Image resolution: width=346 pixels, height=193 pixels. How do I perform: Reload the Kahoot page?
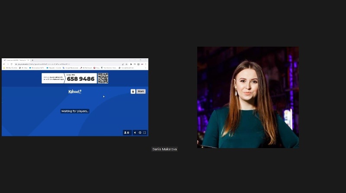[x=12, y=64]
